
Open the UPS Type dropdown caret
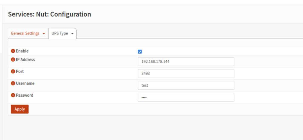point(72,34)
